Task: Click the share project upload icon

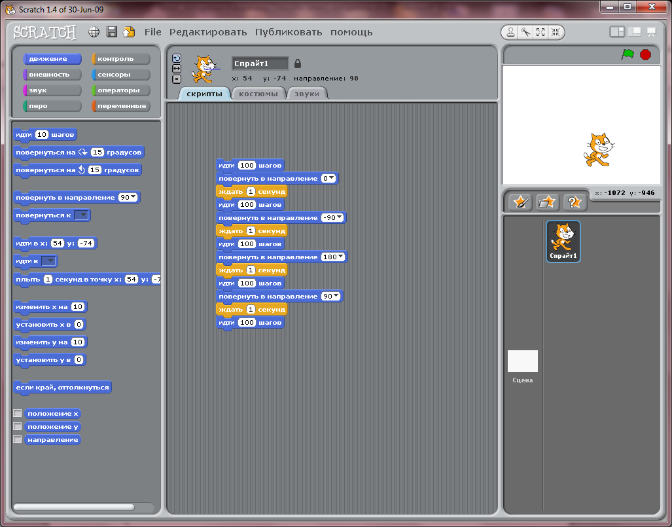Action: point(129,31)
